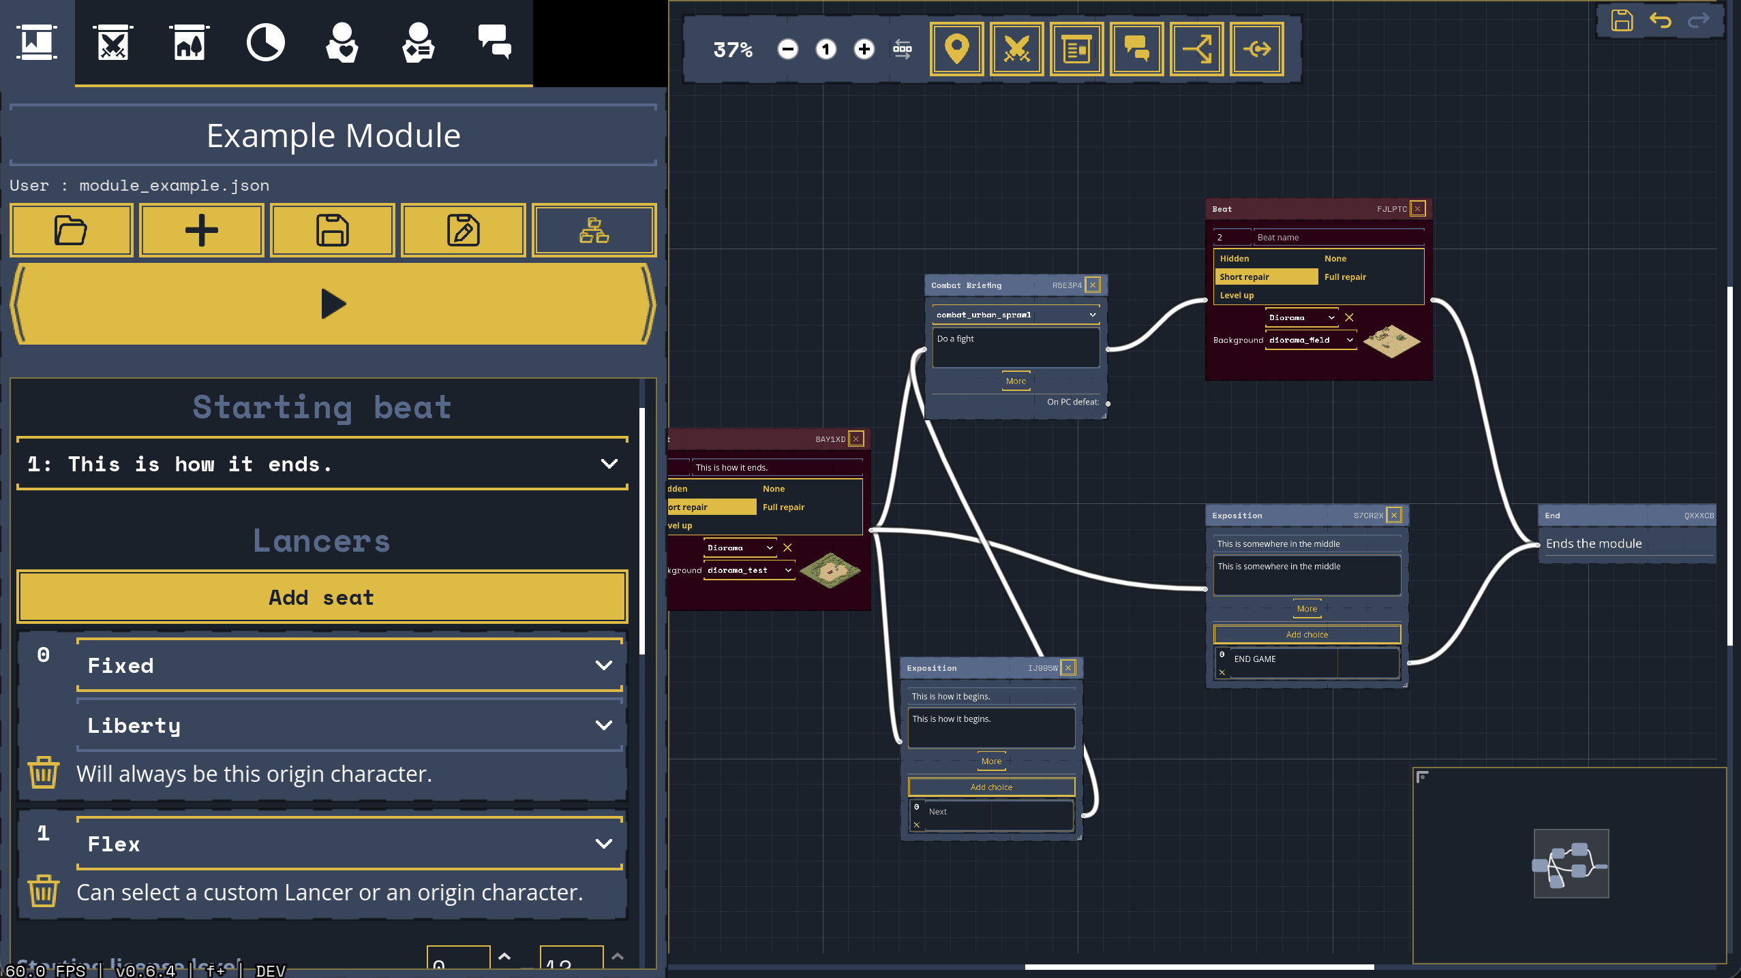
Task: Click the minimap graph thumbnail
Action: (x=1571, y=863)
